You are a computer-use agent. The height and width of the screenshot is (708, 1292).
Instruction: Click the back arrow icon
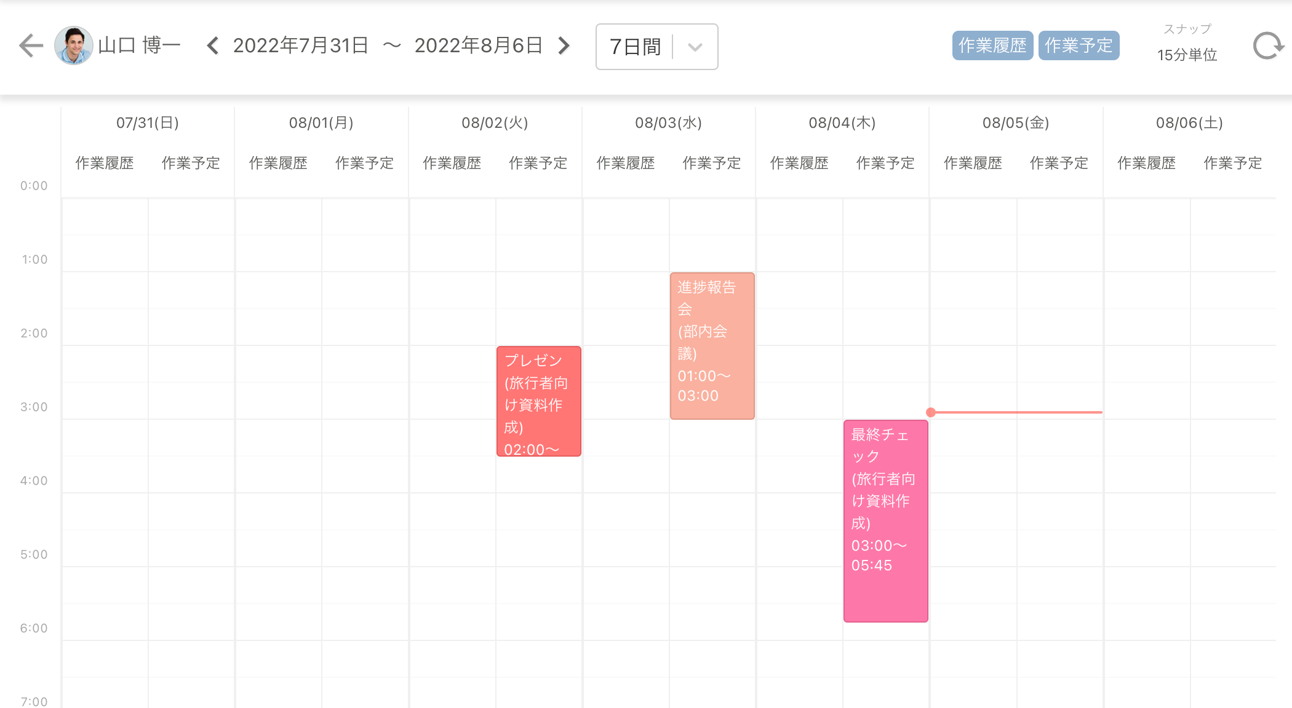pos(31,45)
